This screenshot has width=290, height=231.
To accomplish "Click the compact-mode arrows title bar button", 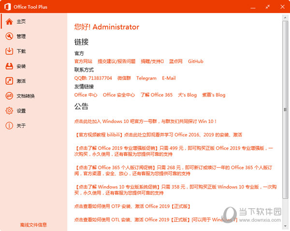I will [268, 7].
